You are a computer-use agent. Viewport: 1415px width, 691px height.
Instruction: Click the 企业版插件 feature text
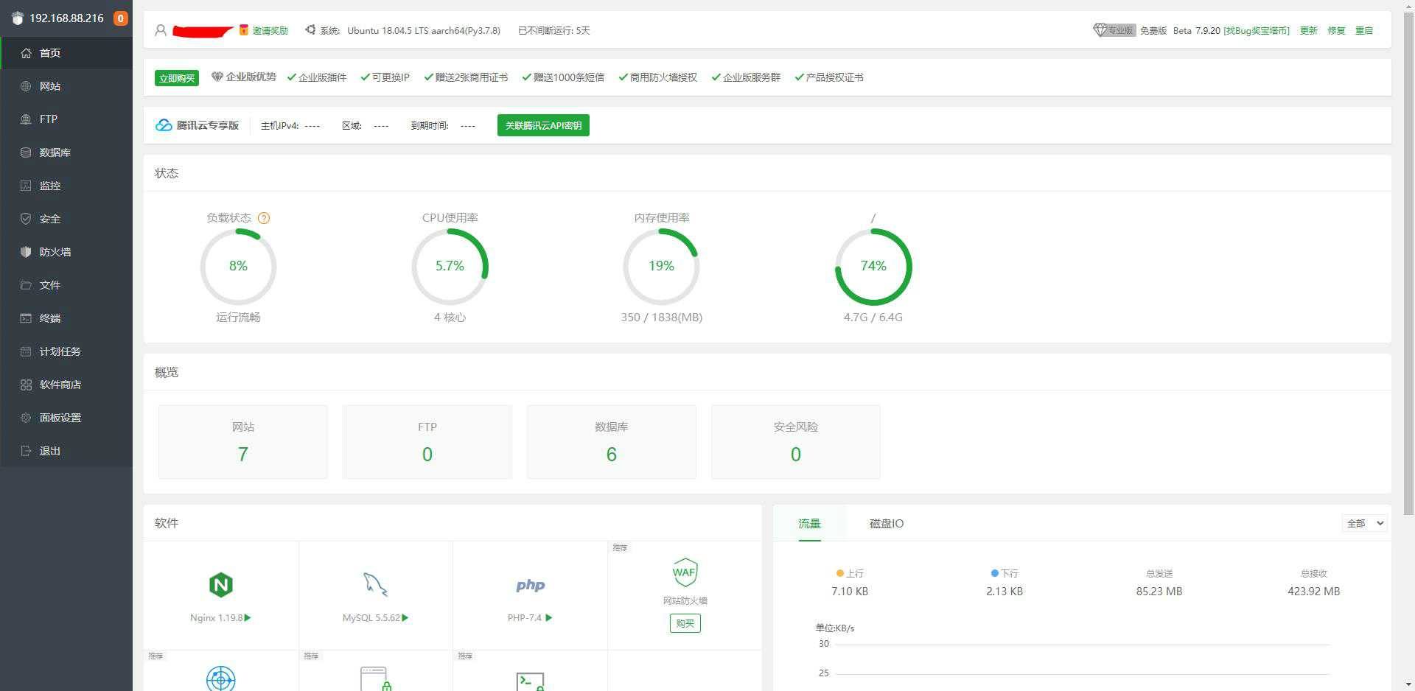(x=322, y=77)
